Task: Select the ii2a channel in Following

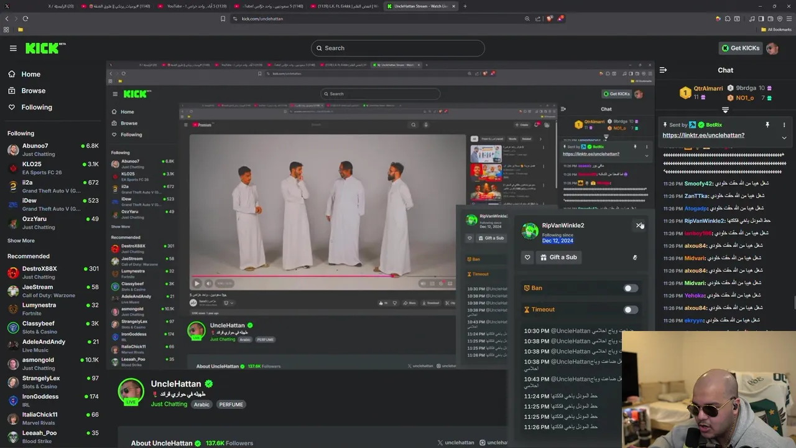Action: pos(53,186)
